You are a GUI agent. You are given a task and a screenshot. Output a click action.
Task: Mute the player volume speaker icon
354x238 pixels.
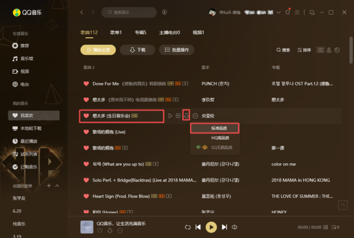(x=234, y=227)
